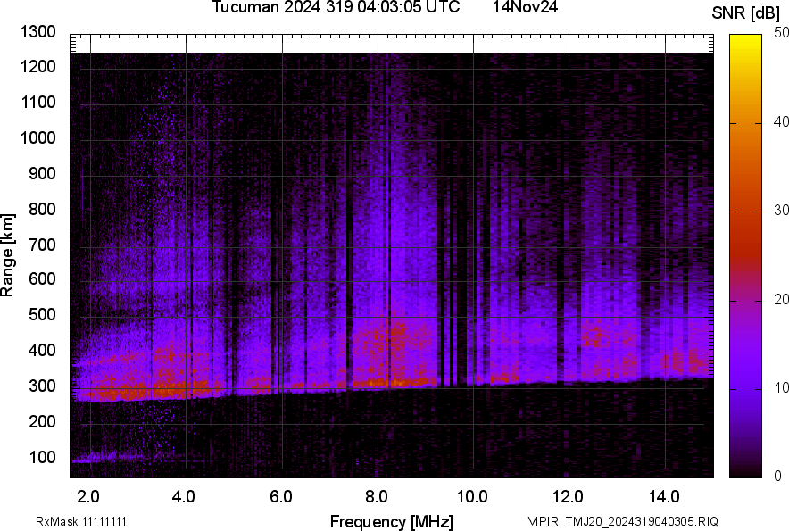Image resolution: width=789 pixels, height=531 pixels.
Task: Click the range tick label 200
Action: (42, 421)
